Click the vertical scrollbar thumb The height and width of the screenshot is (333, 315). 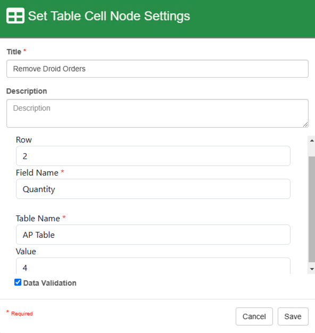tap(312, 209)
